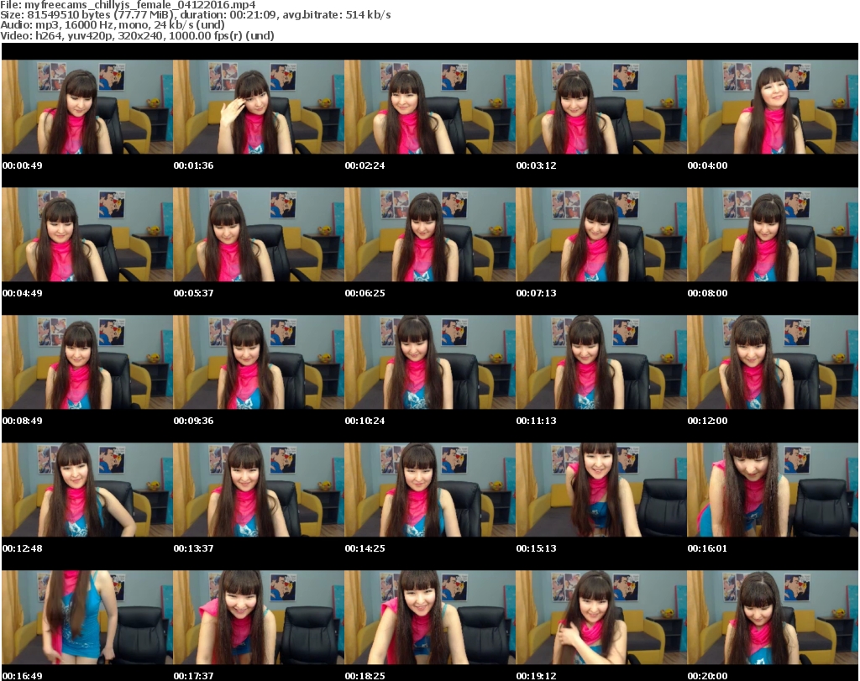Select the thumbnail at timestamp 00:18:25
The image size is (860, 681).
pyautogui.click(x=429, y=618)
